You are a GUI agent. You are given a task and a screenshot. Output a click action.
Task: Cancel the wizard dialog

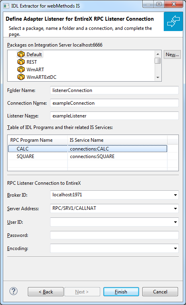click(160, 292)
